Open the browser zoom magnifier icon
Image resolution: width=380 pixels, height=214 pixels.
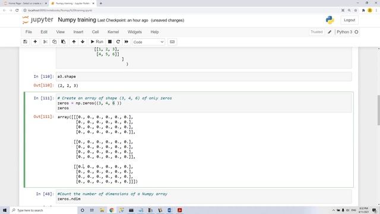(349, 10)
